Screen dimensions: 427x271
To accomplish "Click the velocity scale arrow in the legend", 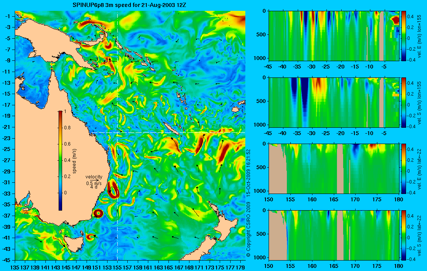I will pyautogui.click(x=94, y=180).
